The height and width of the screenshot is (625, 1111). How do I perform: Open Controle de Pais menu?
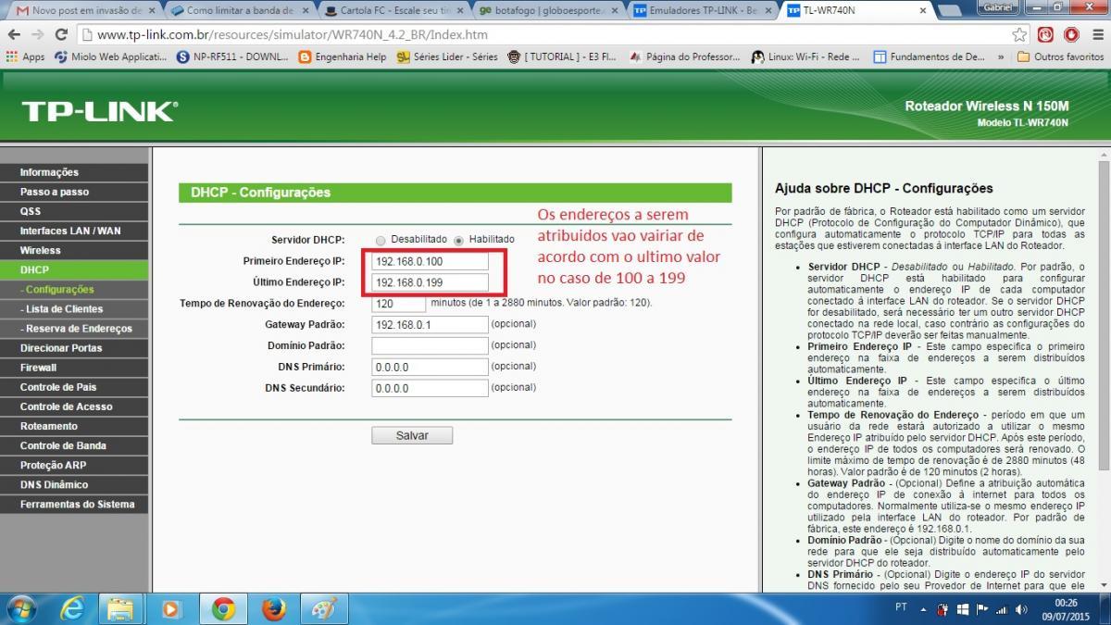tap(74, 386)
